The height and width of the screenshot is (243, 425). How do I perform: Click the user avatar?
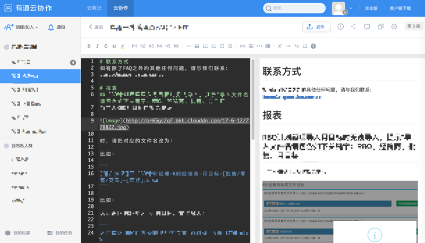point(339,9)
